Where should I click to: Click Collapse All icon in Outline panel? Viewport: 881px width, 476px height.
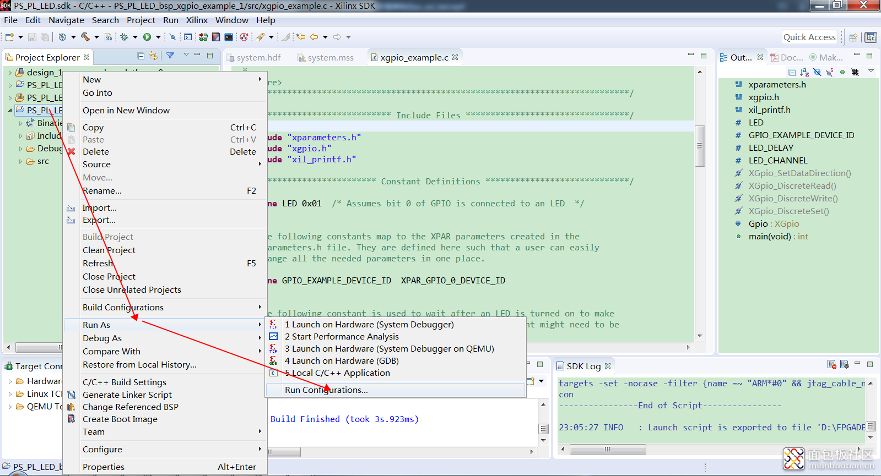pyautogui.click(x=792, y=72)
